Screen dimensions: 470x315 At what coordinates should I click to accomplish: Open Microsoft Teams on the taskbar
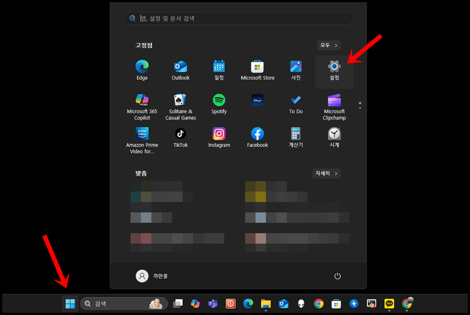pos(213,304)
